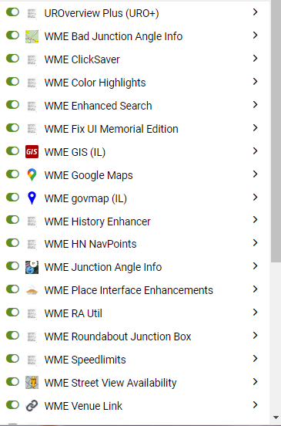Image resolution: width=281 pixels, height=426 pixels.
Task: Click the placeholder icon for WME Fix UI Memorial Edition
Action: (x=32, y=129)
